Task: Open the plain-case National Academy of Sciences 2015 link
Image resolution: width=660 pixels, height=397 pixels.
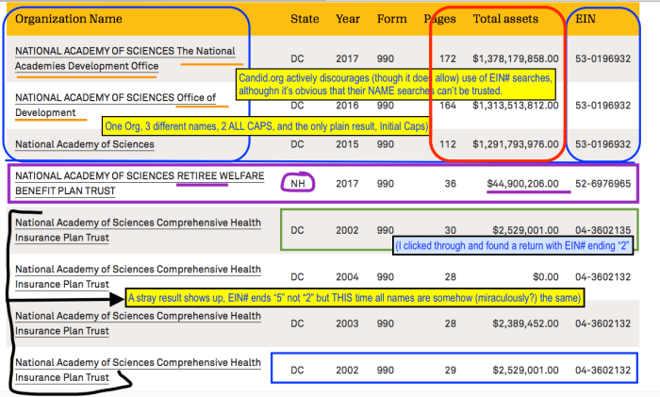Action: pos(85,144)
